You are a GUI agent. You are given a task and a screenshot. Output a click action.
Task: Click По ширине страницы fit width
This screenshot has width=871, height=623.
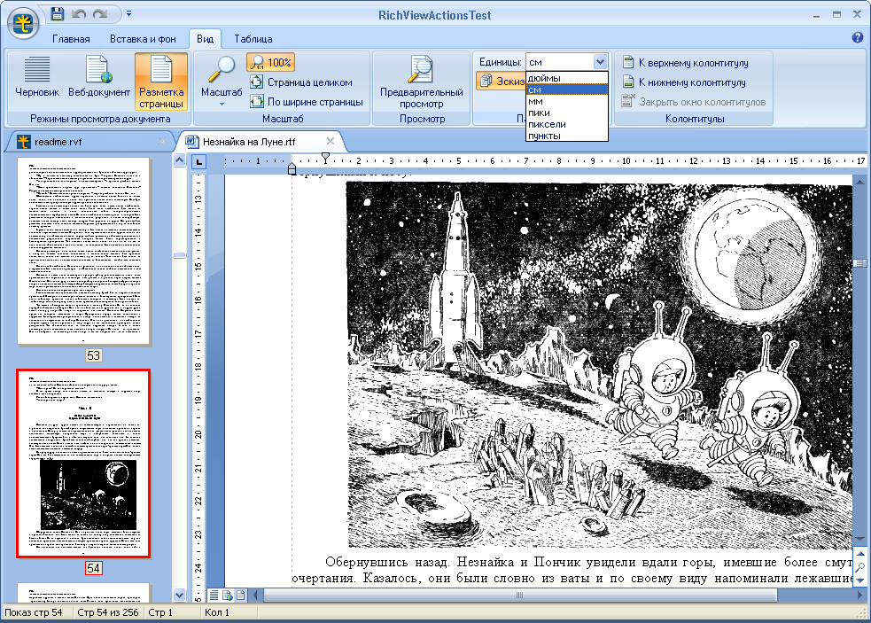pyautogui.click(x=307, y=102)
